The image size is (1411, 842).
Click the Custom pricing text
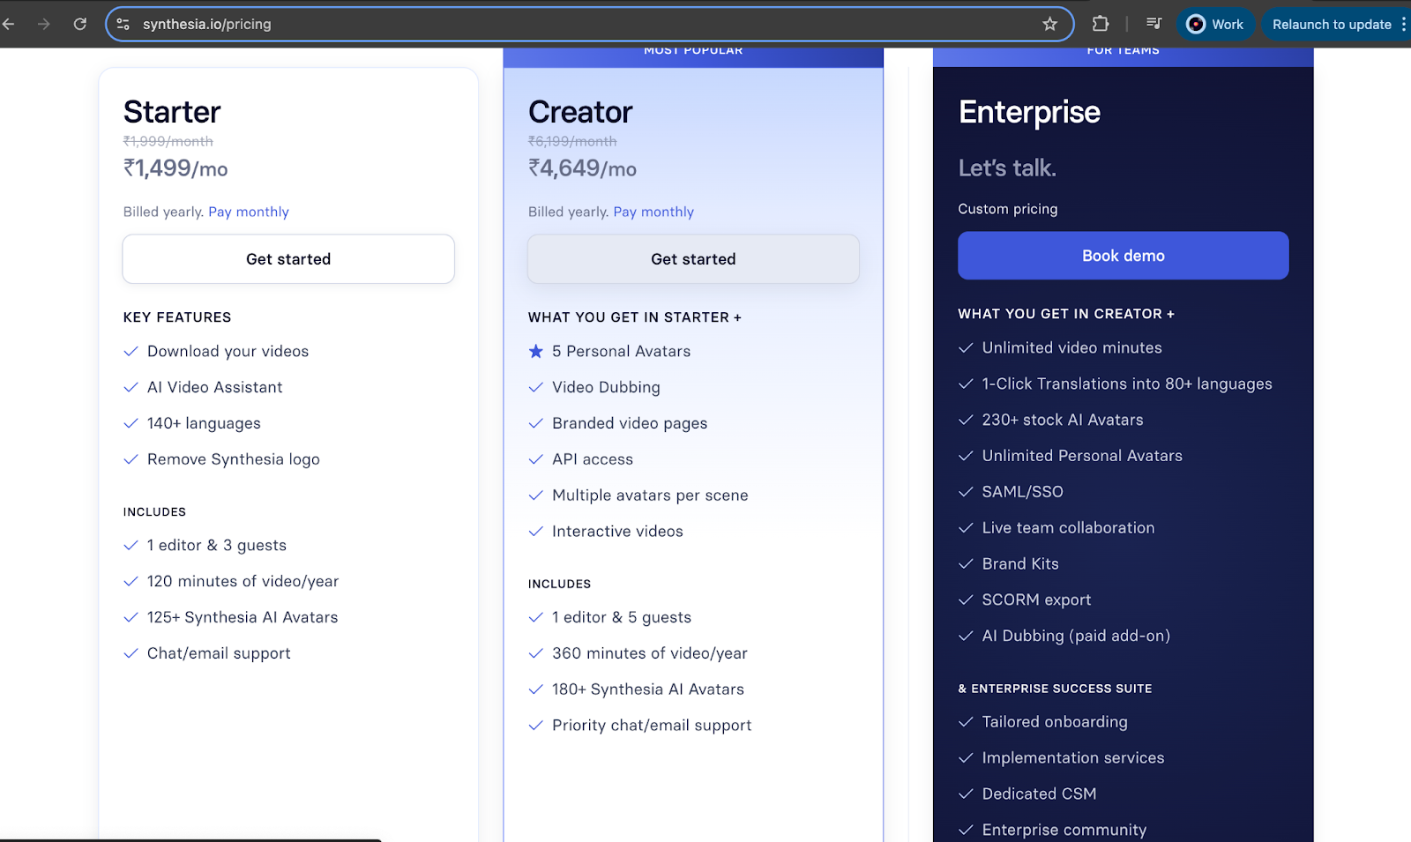(1008, 209)
